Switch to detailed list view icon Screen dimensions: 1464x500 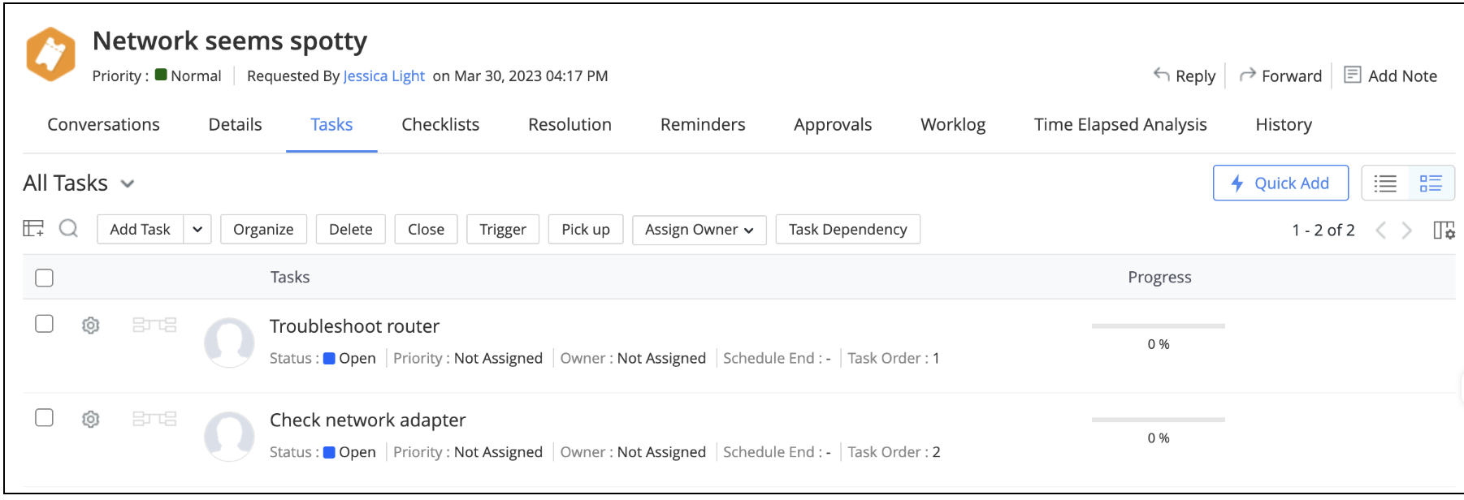(1431, 183)
